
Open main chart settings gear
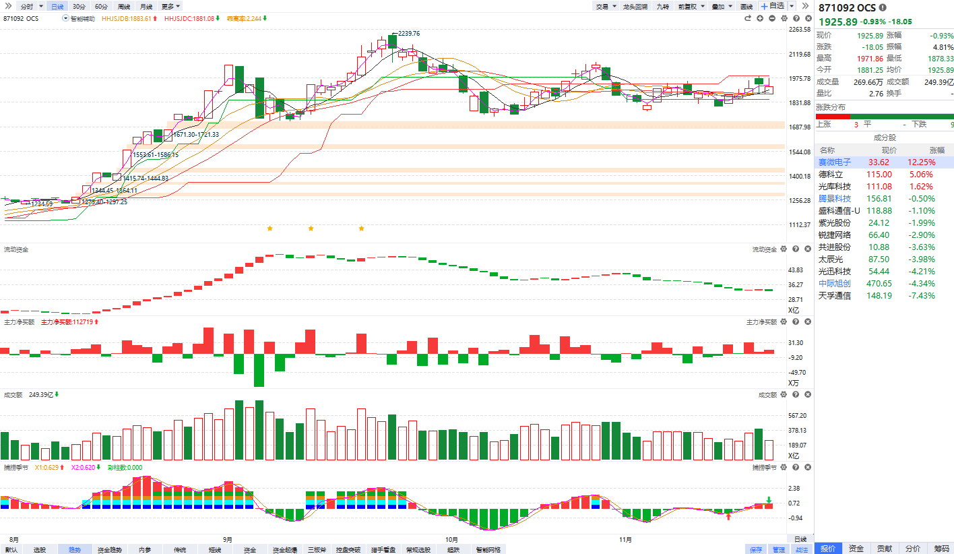tap(785, 18)
